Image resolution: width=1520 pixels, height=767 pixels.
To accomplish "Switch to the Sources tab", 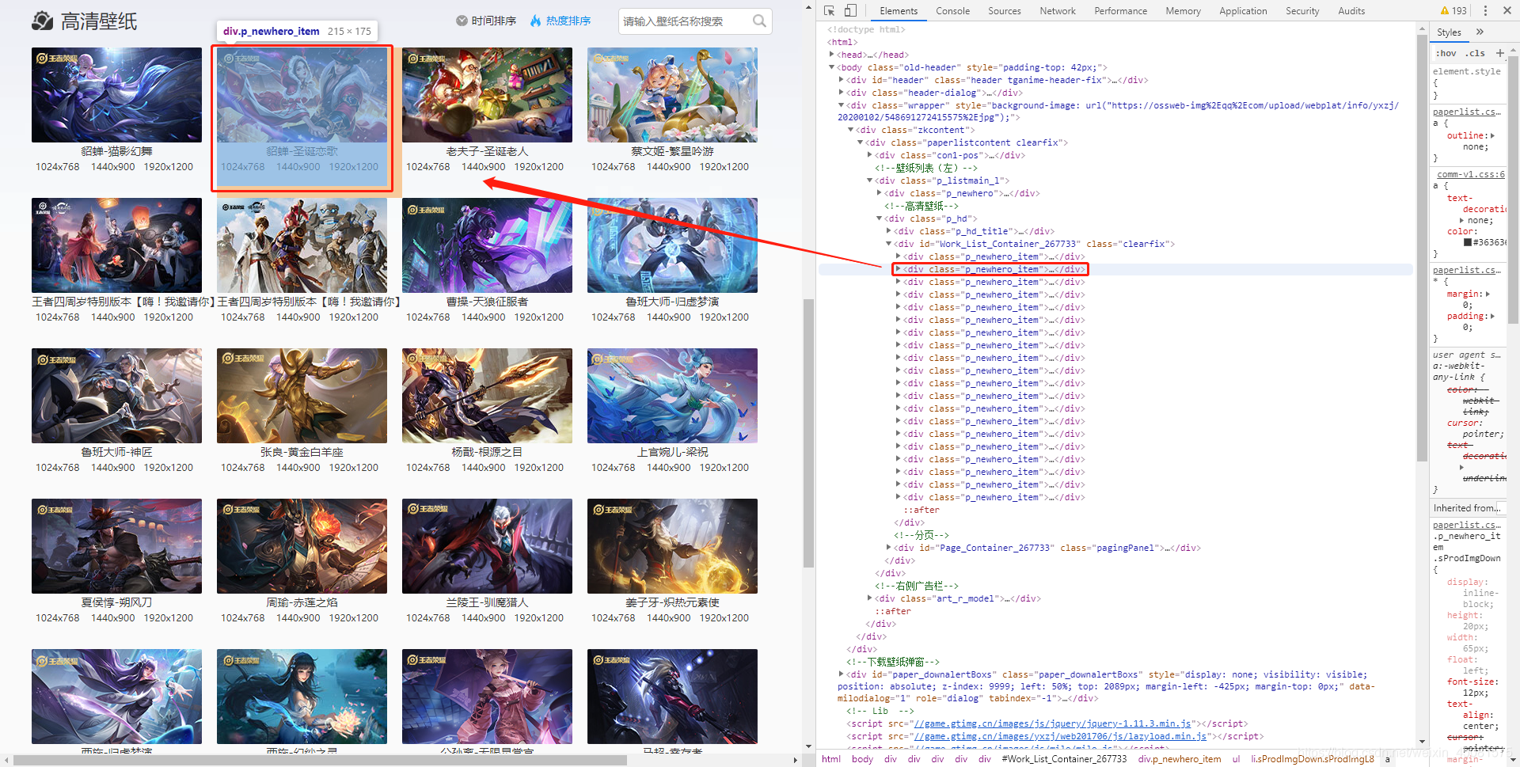I will pyautogui.click(x=1005, y=11).
